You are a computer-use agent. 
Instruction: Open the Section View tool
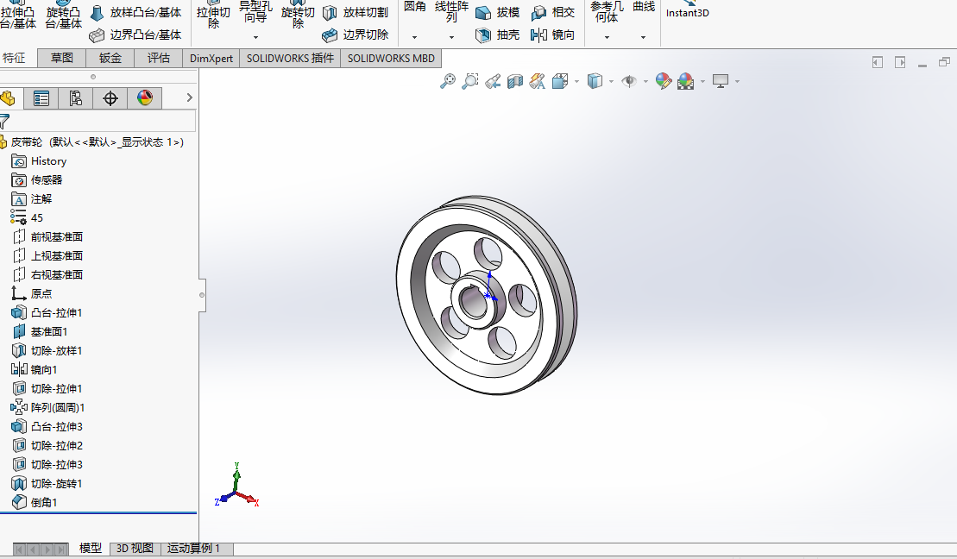[x=515, y=81]
